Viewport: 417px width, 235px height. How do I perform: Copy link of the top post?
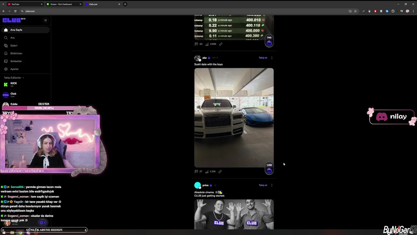221,44
